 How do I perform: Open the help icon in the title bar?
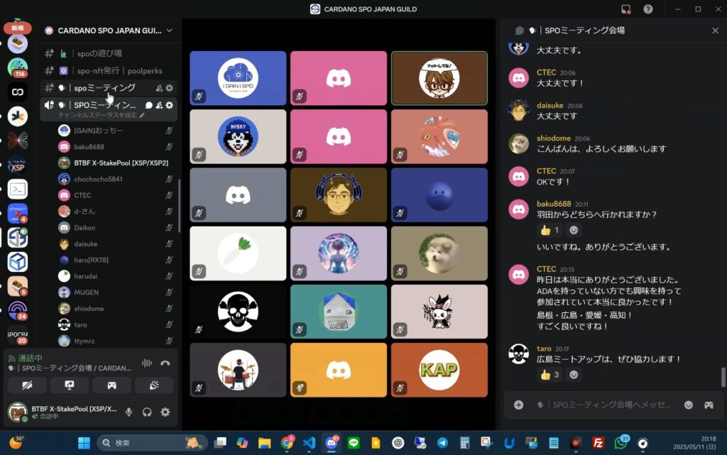pos(647,9)
